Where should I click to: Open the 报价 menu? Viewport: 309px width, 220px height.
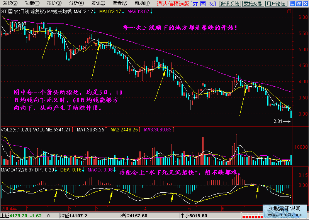pos(54,3)
